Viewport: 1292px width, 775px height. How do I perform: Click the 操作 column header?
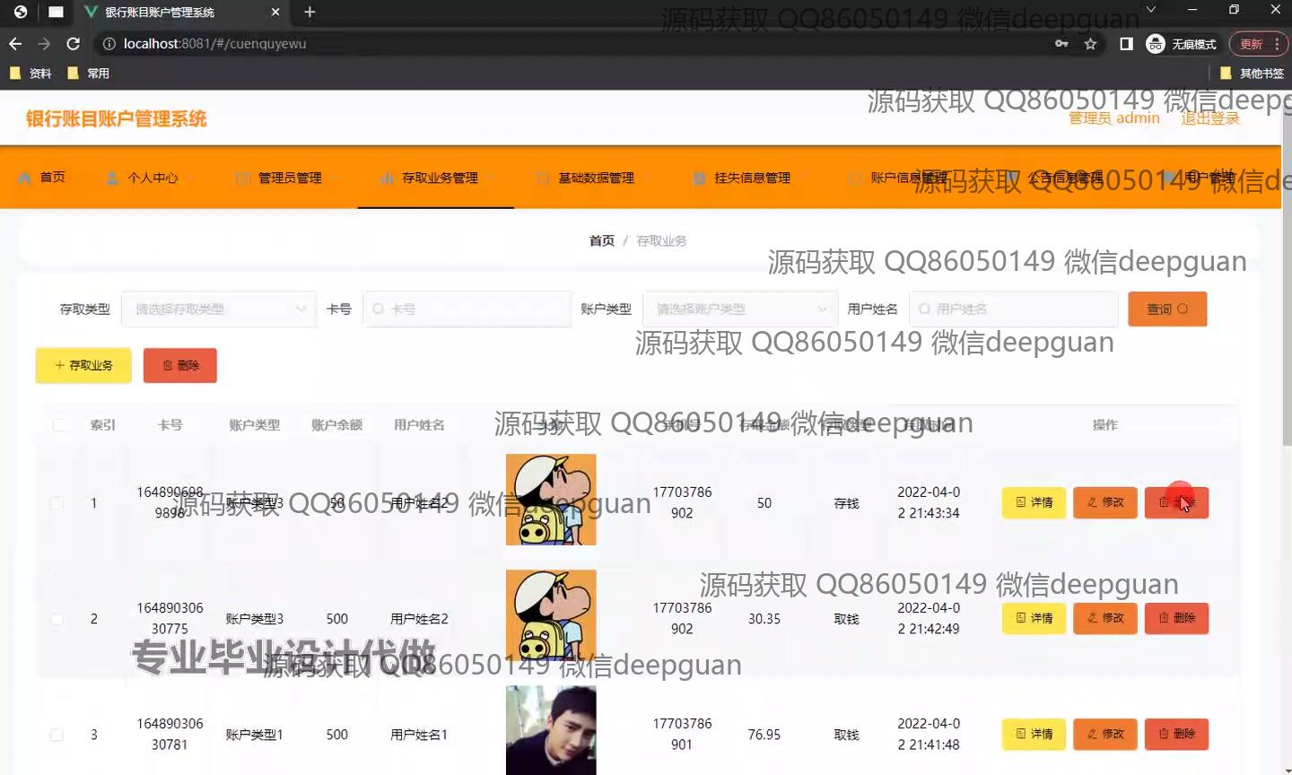[x=1105, y=424]
